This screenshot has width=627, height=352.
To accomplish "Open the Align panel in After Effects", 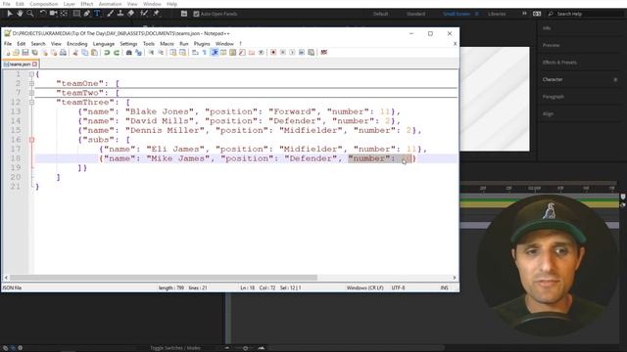I will tap(548, 114).
